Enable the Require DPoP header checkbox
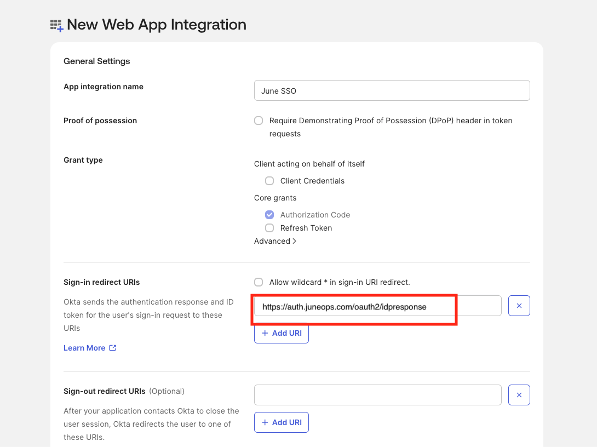Viewport: 597px width, 447px height. pyautogui.click(x=259, y=121)
